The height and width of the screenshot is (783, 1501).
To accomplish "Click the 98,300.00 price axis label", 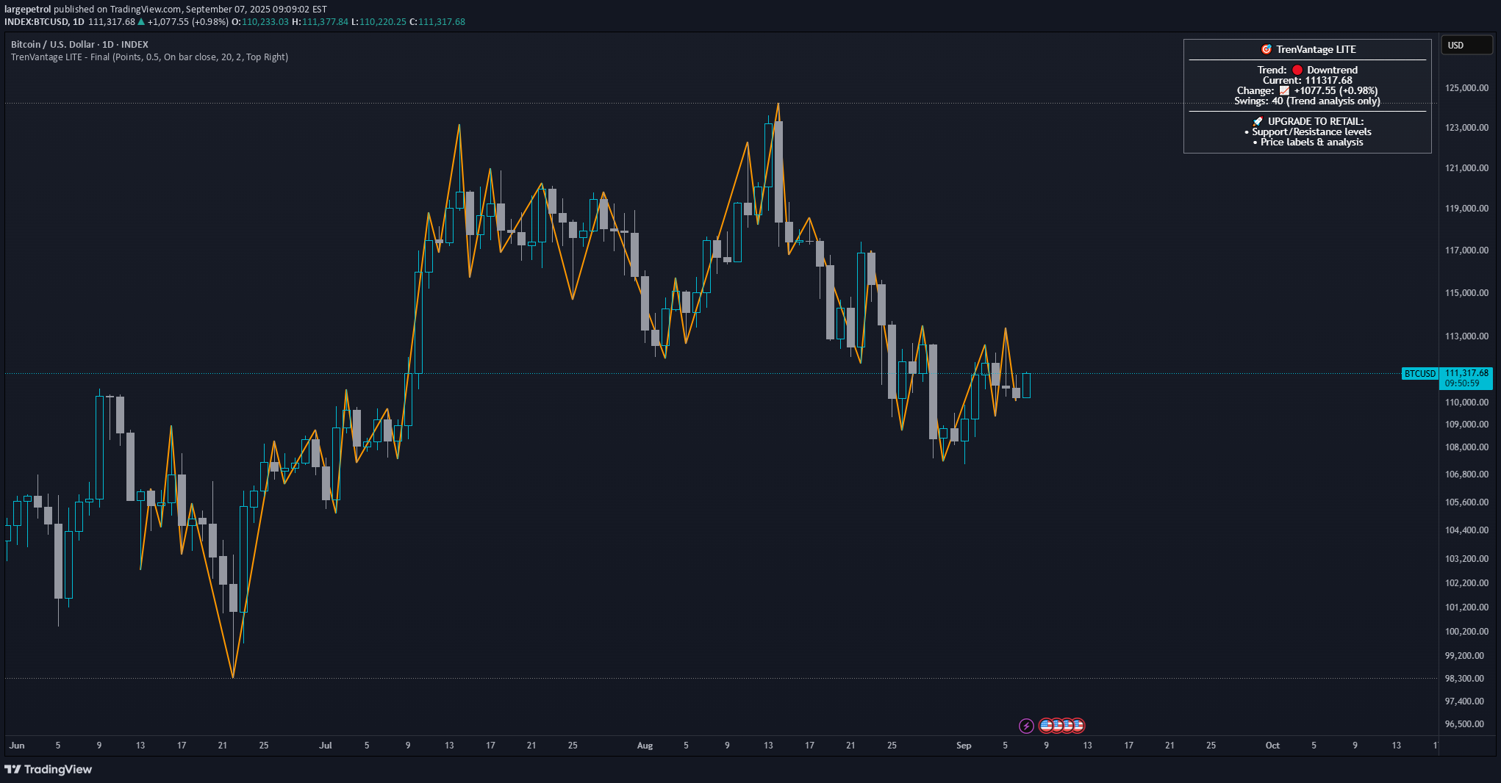I will (1464, 679).
